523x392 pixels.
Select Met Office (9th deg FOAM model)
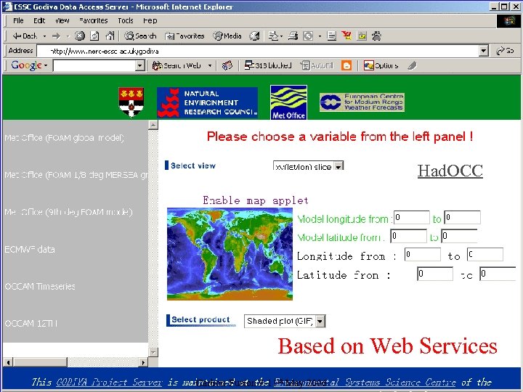68,212
